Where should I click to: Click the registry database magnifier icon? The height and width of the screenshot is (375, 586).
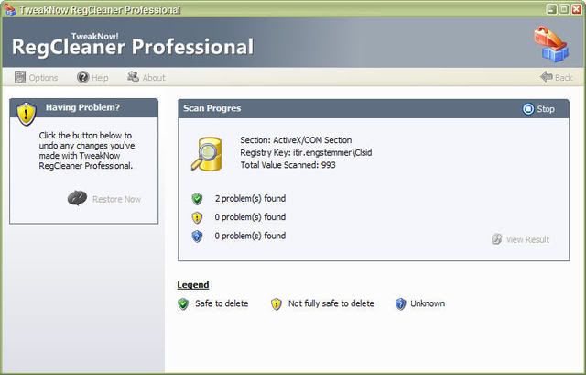tap(207, 154)
